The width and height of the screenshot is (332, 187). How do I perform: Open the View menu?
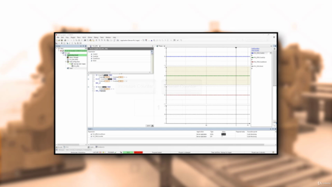point(67,37)
